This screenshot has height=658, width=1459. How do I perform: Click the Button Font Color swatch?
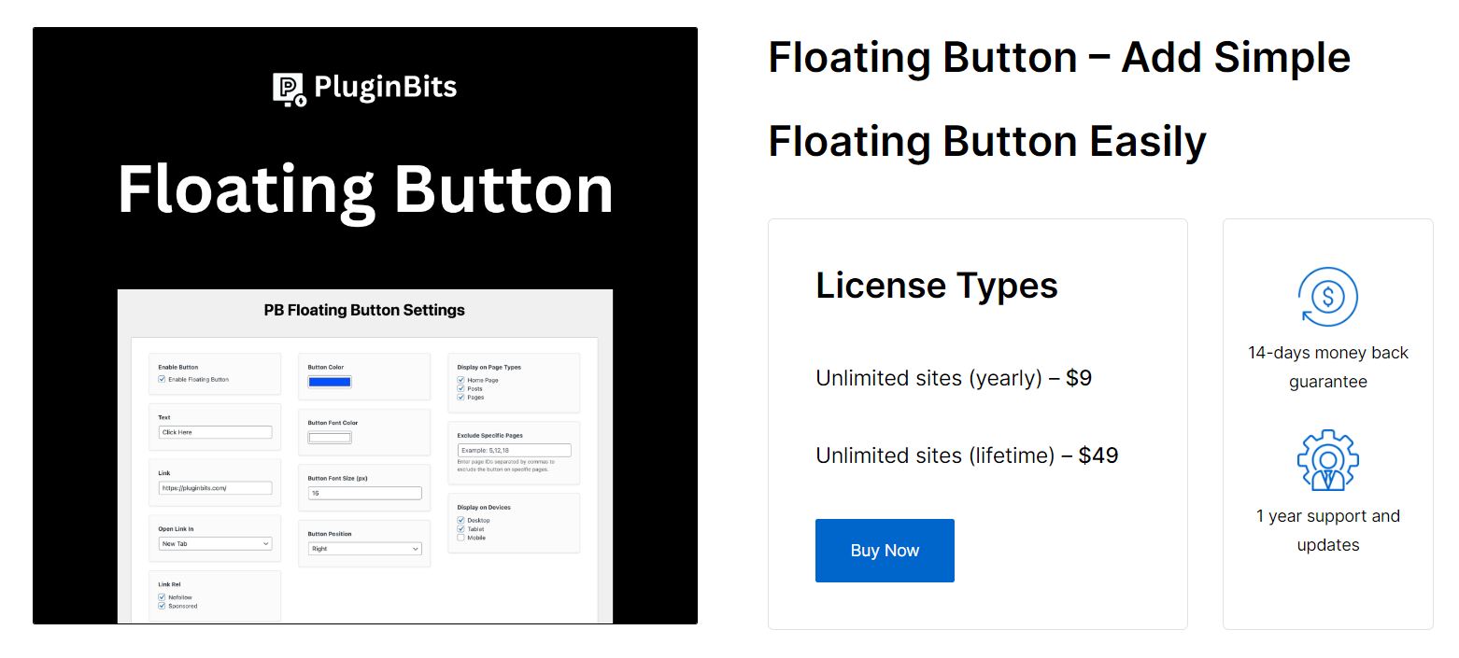coord(330,438)
